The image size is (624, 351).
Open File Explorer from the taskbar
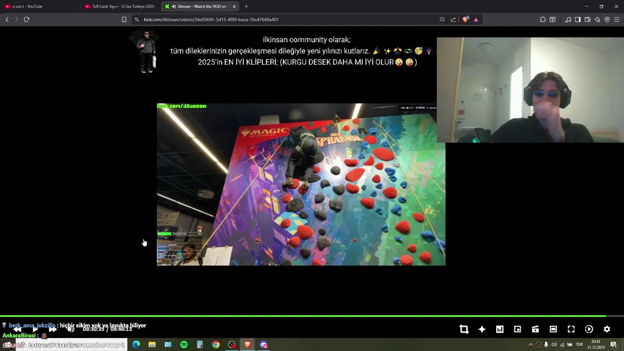click(x=152, y=345)
